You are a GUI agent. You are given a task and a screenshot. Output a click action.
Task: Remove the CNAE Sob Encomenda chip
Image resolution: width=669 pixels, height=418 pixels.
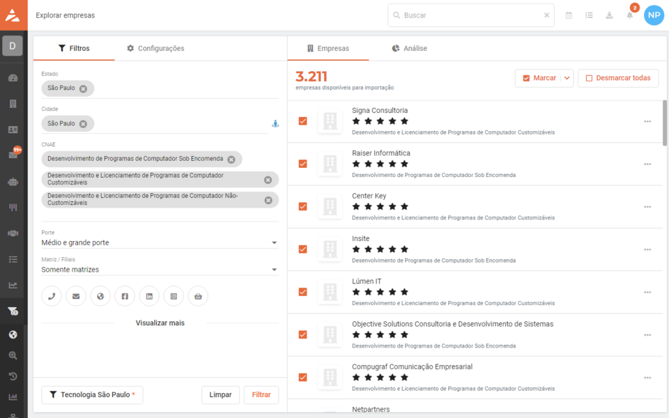(x=231, y=160)
